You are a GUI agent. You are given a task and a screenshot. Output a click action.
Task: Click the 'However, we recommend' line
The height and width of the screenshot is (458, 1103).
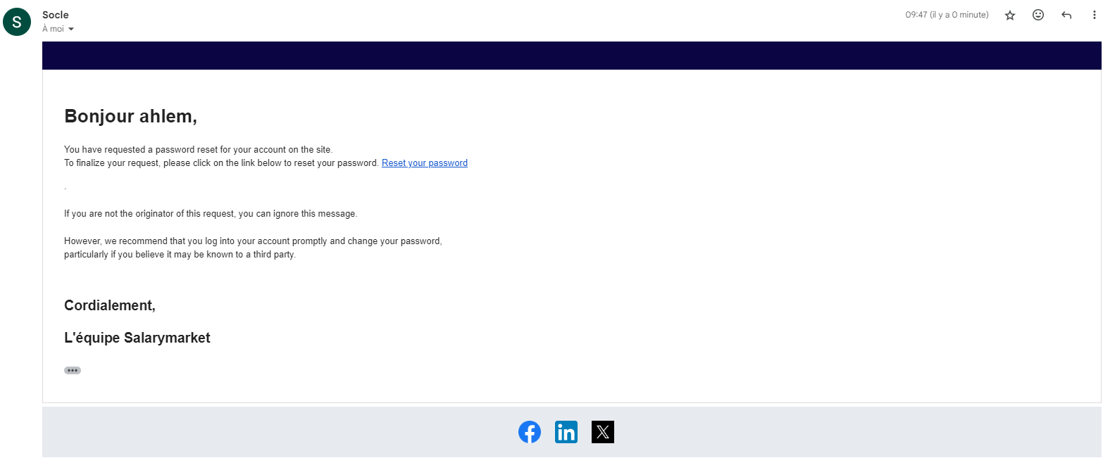(252, 241)
